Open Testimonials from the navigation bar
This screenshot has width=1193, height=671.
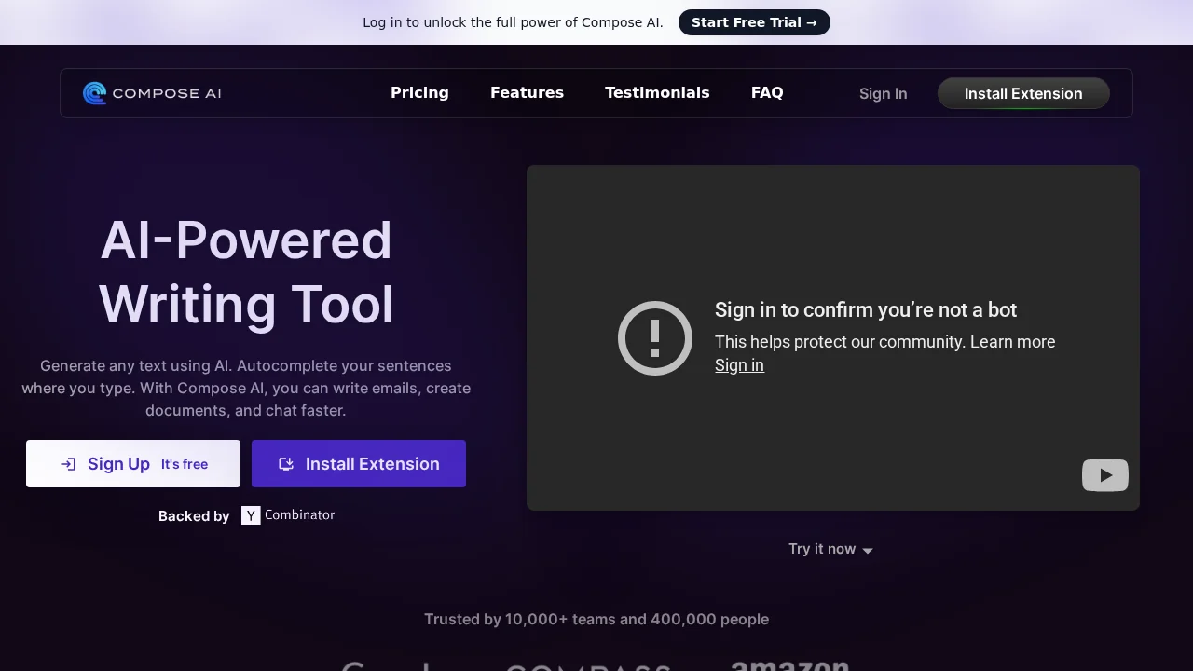[657, 93]
